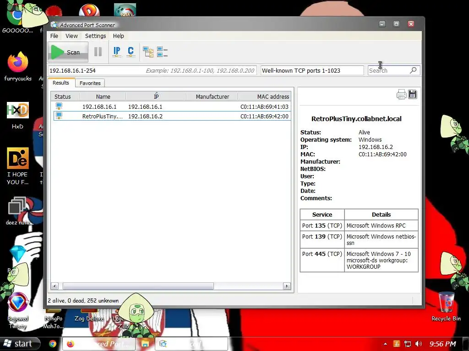Save the results with floppy disk icon
The image size is (469, 351).
coord(413,94)
